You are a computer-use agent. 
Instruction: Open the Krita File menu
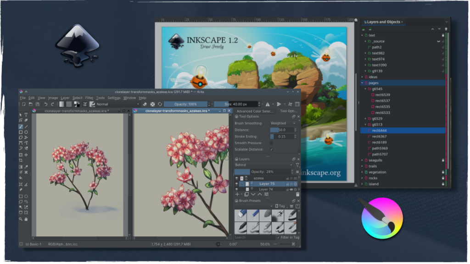coord(23,98)
